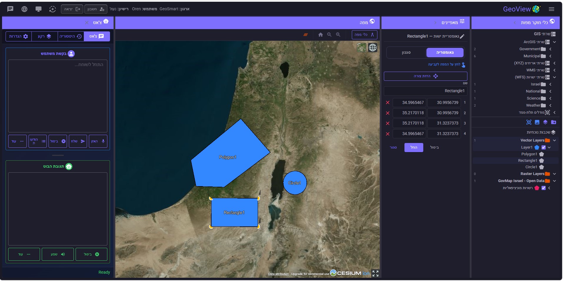563x281 pixels.
Task: Click the שלח (Send) button in chat
Action: coord(78,141)
